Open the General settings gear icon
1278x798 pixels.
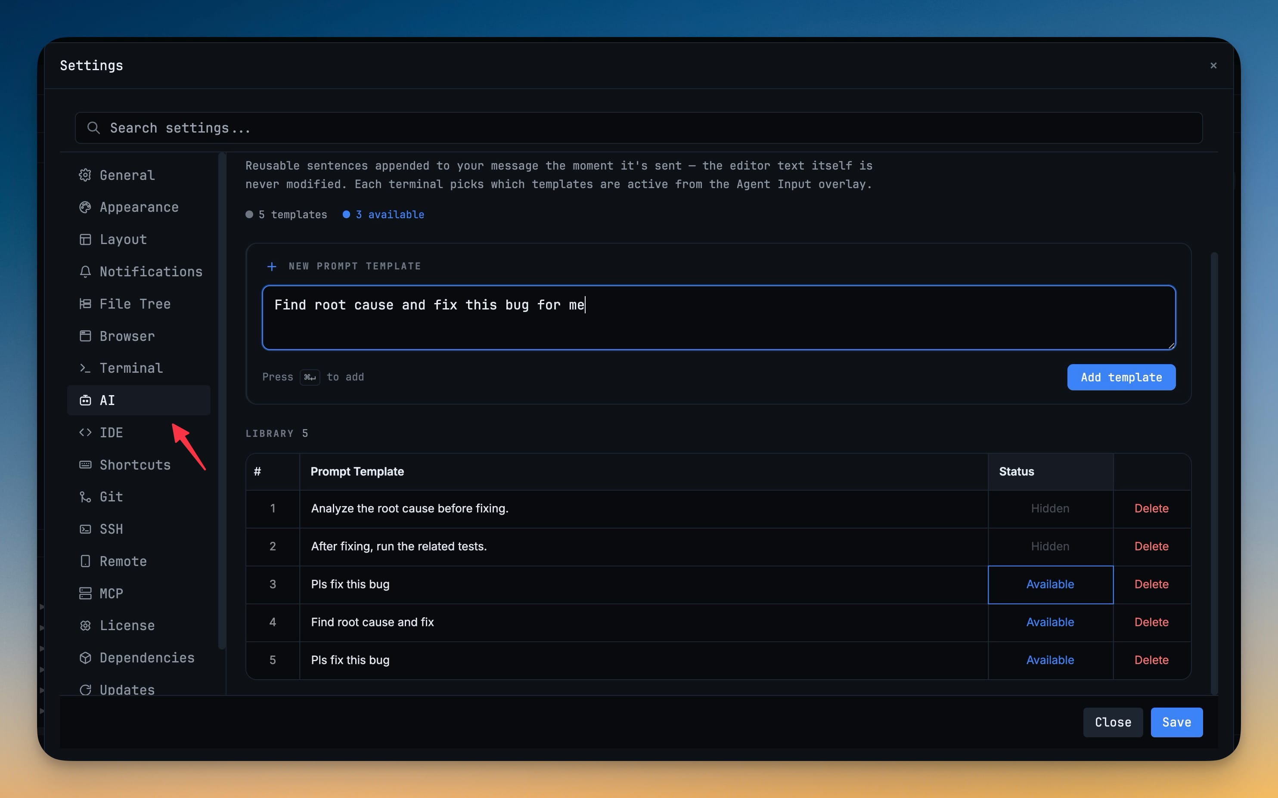tap(85, 175)
